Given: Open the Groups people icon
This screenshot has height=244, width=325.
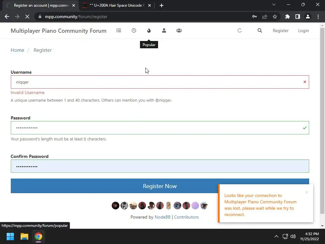Looking at the screenshot, I should pos(179,30).
